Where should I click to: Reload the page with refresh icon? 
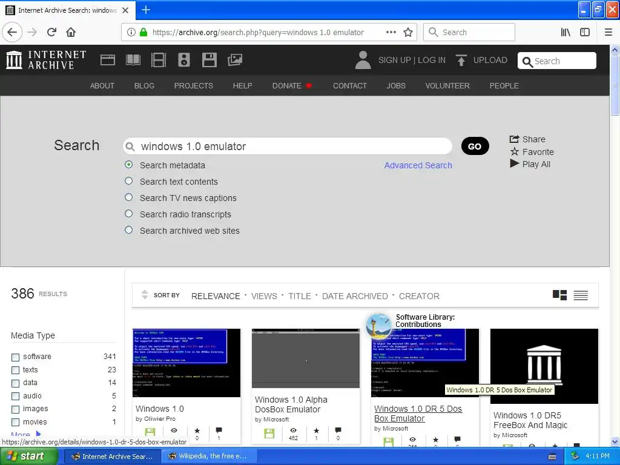click(52, 32)
